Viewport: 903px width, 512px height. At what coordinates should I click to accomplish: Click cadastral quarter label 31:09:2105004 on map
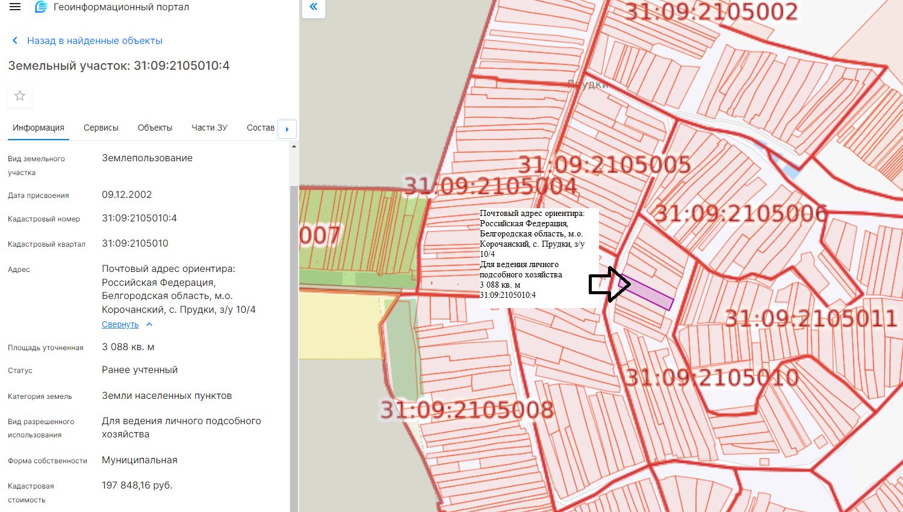tap(490, 185)
